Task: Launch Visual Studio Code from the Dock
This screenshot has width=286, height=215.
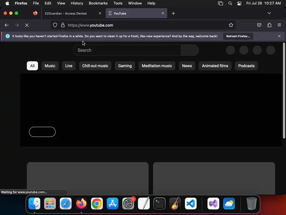Action: 191,204
